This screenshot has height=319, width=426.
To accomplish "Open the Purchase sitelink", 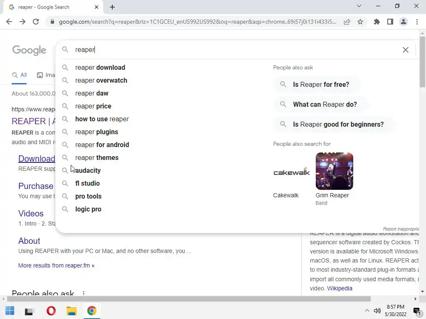I will [x=36, y=186].
